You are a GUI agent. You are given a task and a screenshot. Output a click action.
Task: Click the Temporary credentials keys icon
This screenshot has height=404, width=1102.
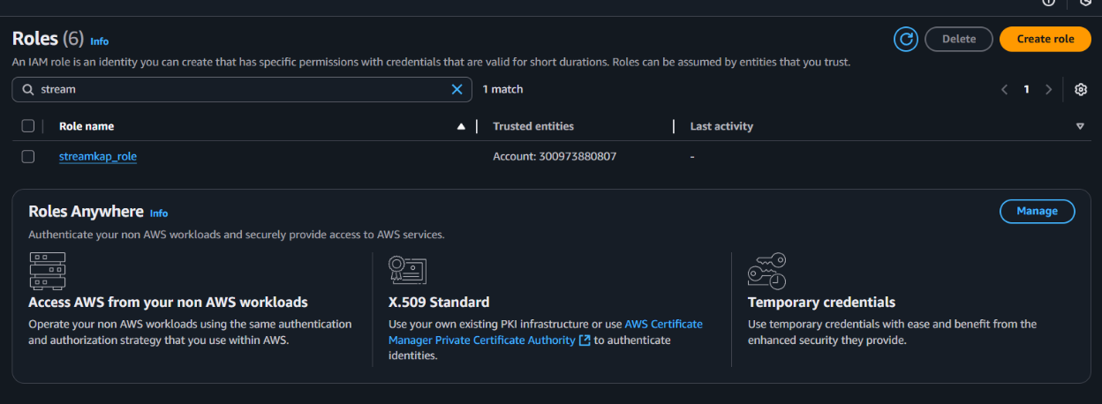766,271
